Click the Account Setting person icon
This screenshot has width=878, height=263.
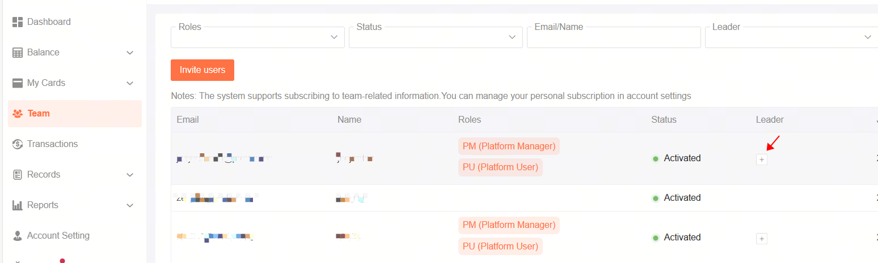click(x=18, y=236)
